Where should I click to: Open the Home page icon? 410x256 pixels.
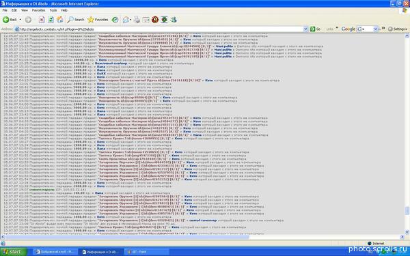60,20
